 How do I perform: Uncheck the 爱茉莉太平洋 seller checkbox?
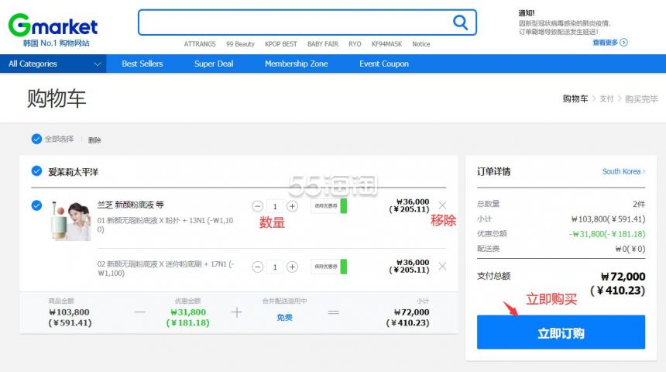(36, 171)
